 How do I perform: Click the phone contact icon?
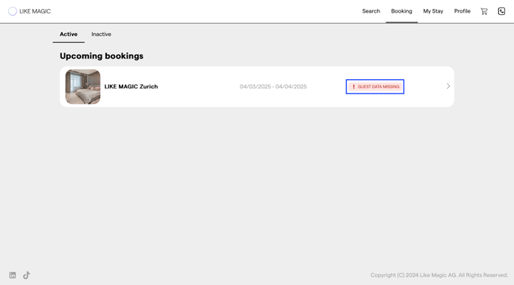[x=501, y=11]
